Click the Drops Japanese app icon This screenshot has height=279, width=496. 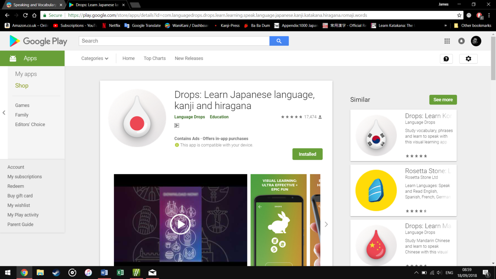(x=137, y=118)
